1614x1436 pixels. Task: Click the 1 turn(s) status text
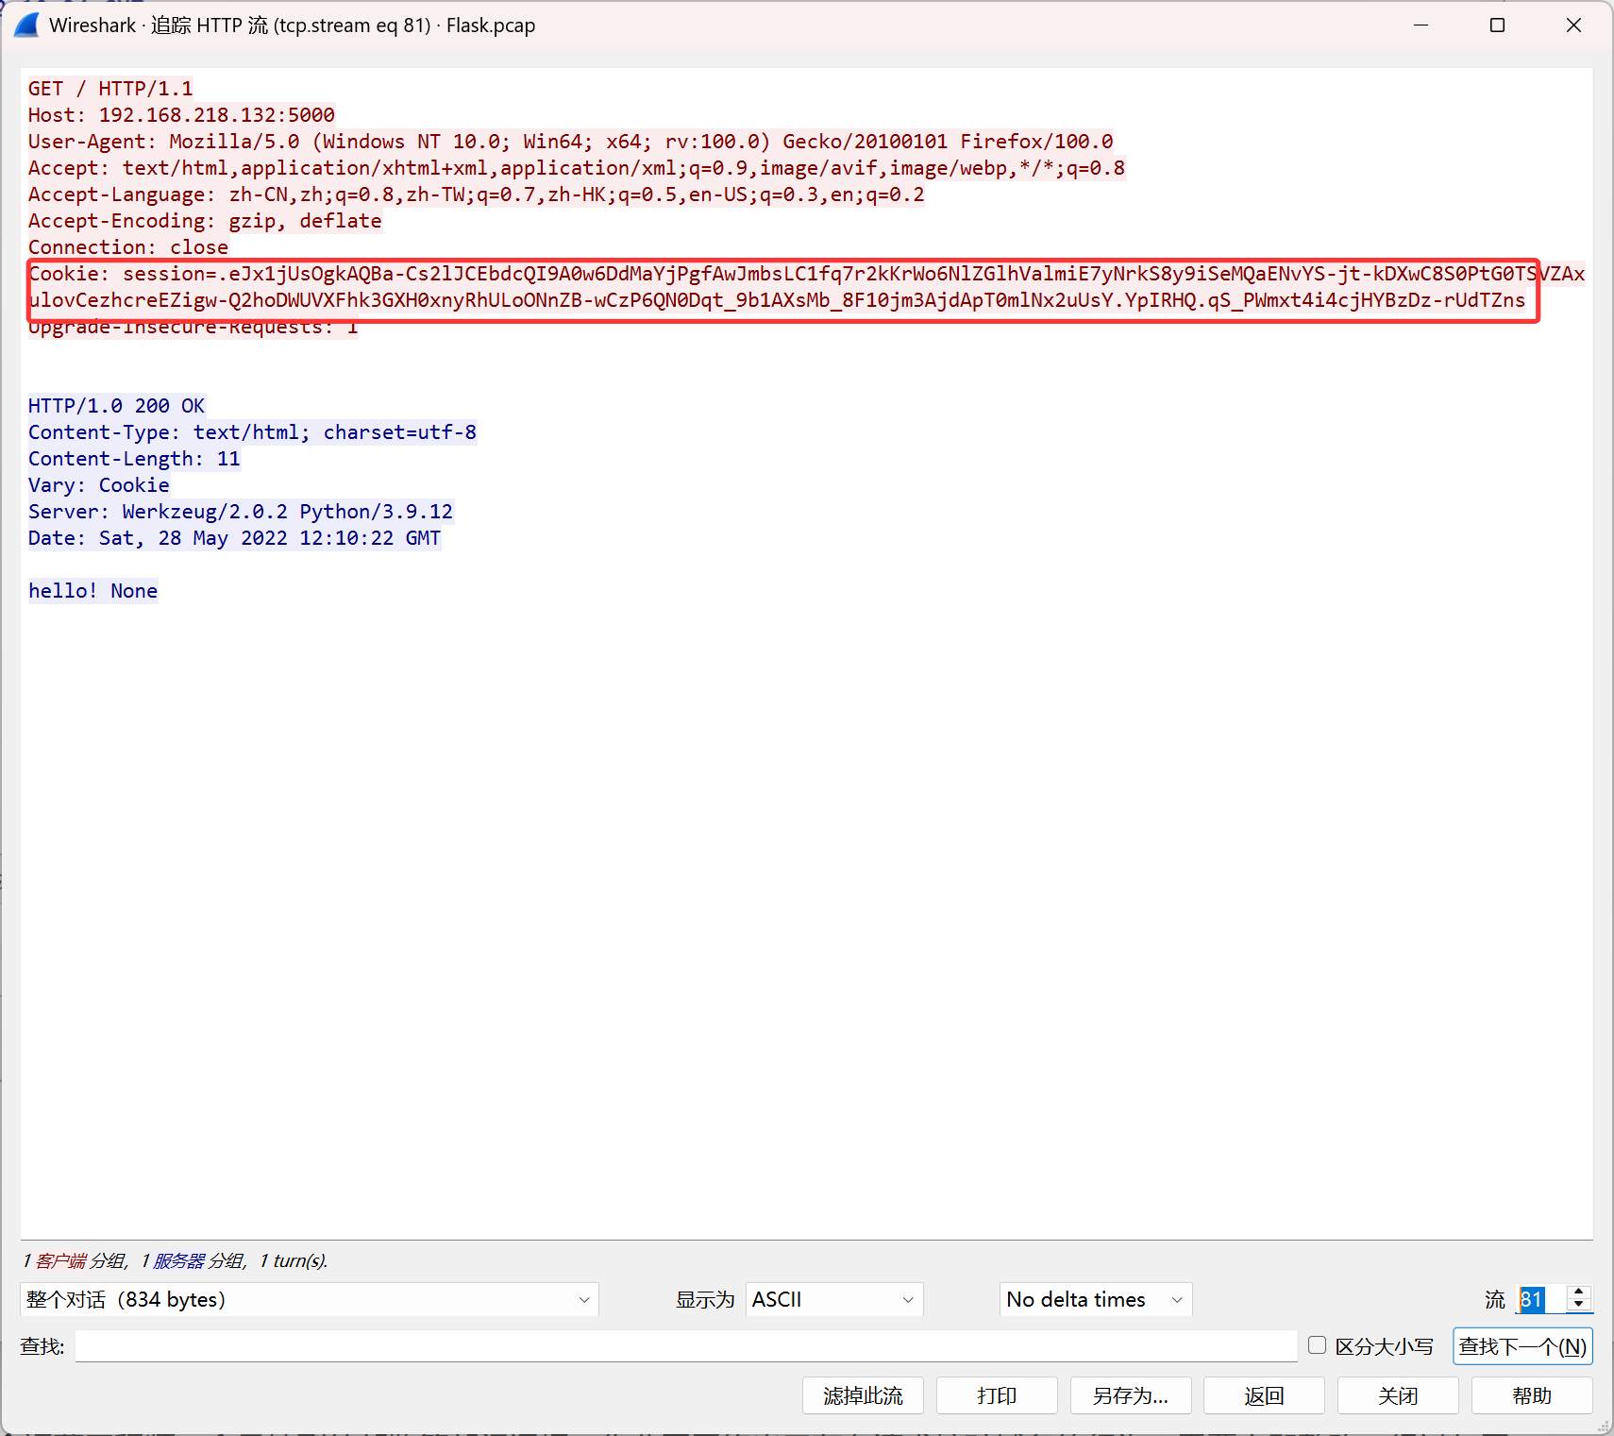click(x=294, y=1261)
